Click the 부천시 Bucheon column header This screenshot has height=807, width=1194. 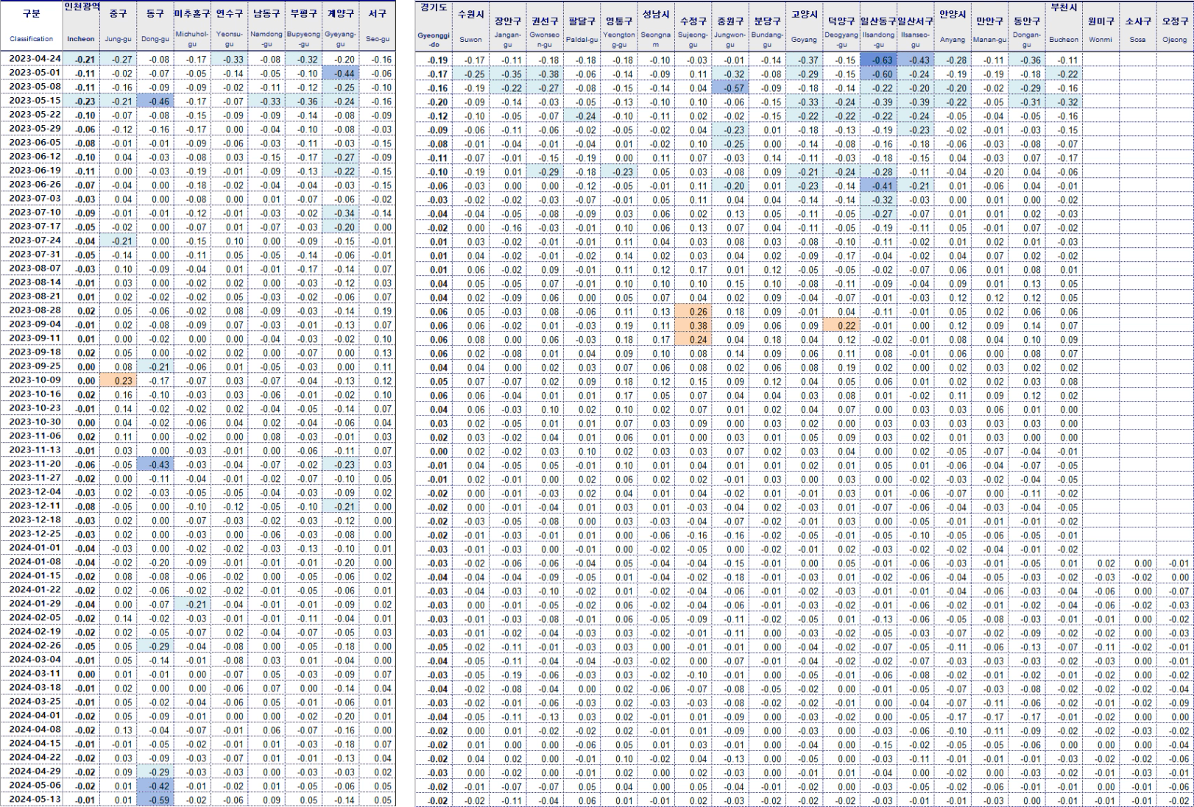[1064, 26]
